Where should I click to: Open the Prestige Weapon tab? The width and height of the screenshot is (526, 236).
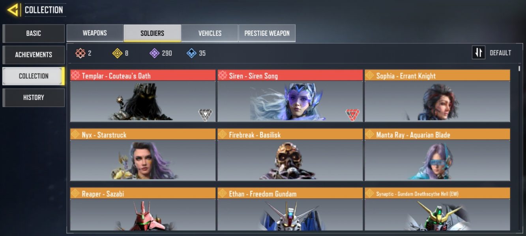pyautogui.click(x=267, y=33)
